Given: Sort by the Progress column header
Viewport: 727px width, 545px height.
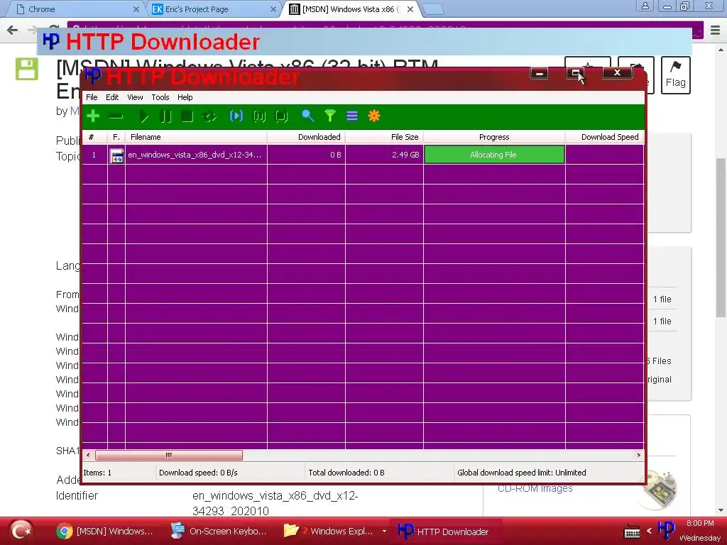Looking at the screenshot, I should (494, 137).
